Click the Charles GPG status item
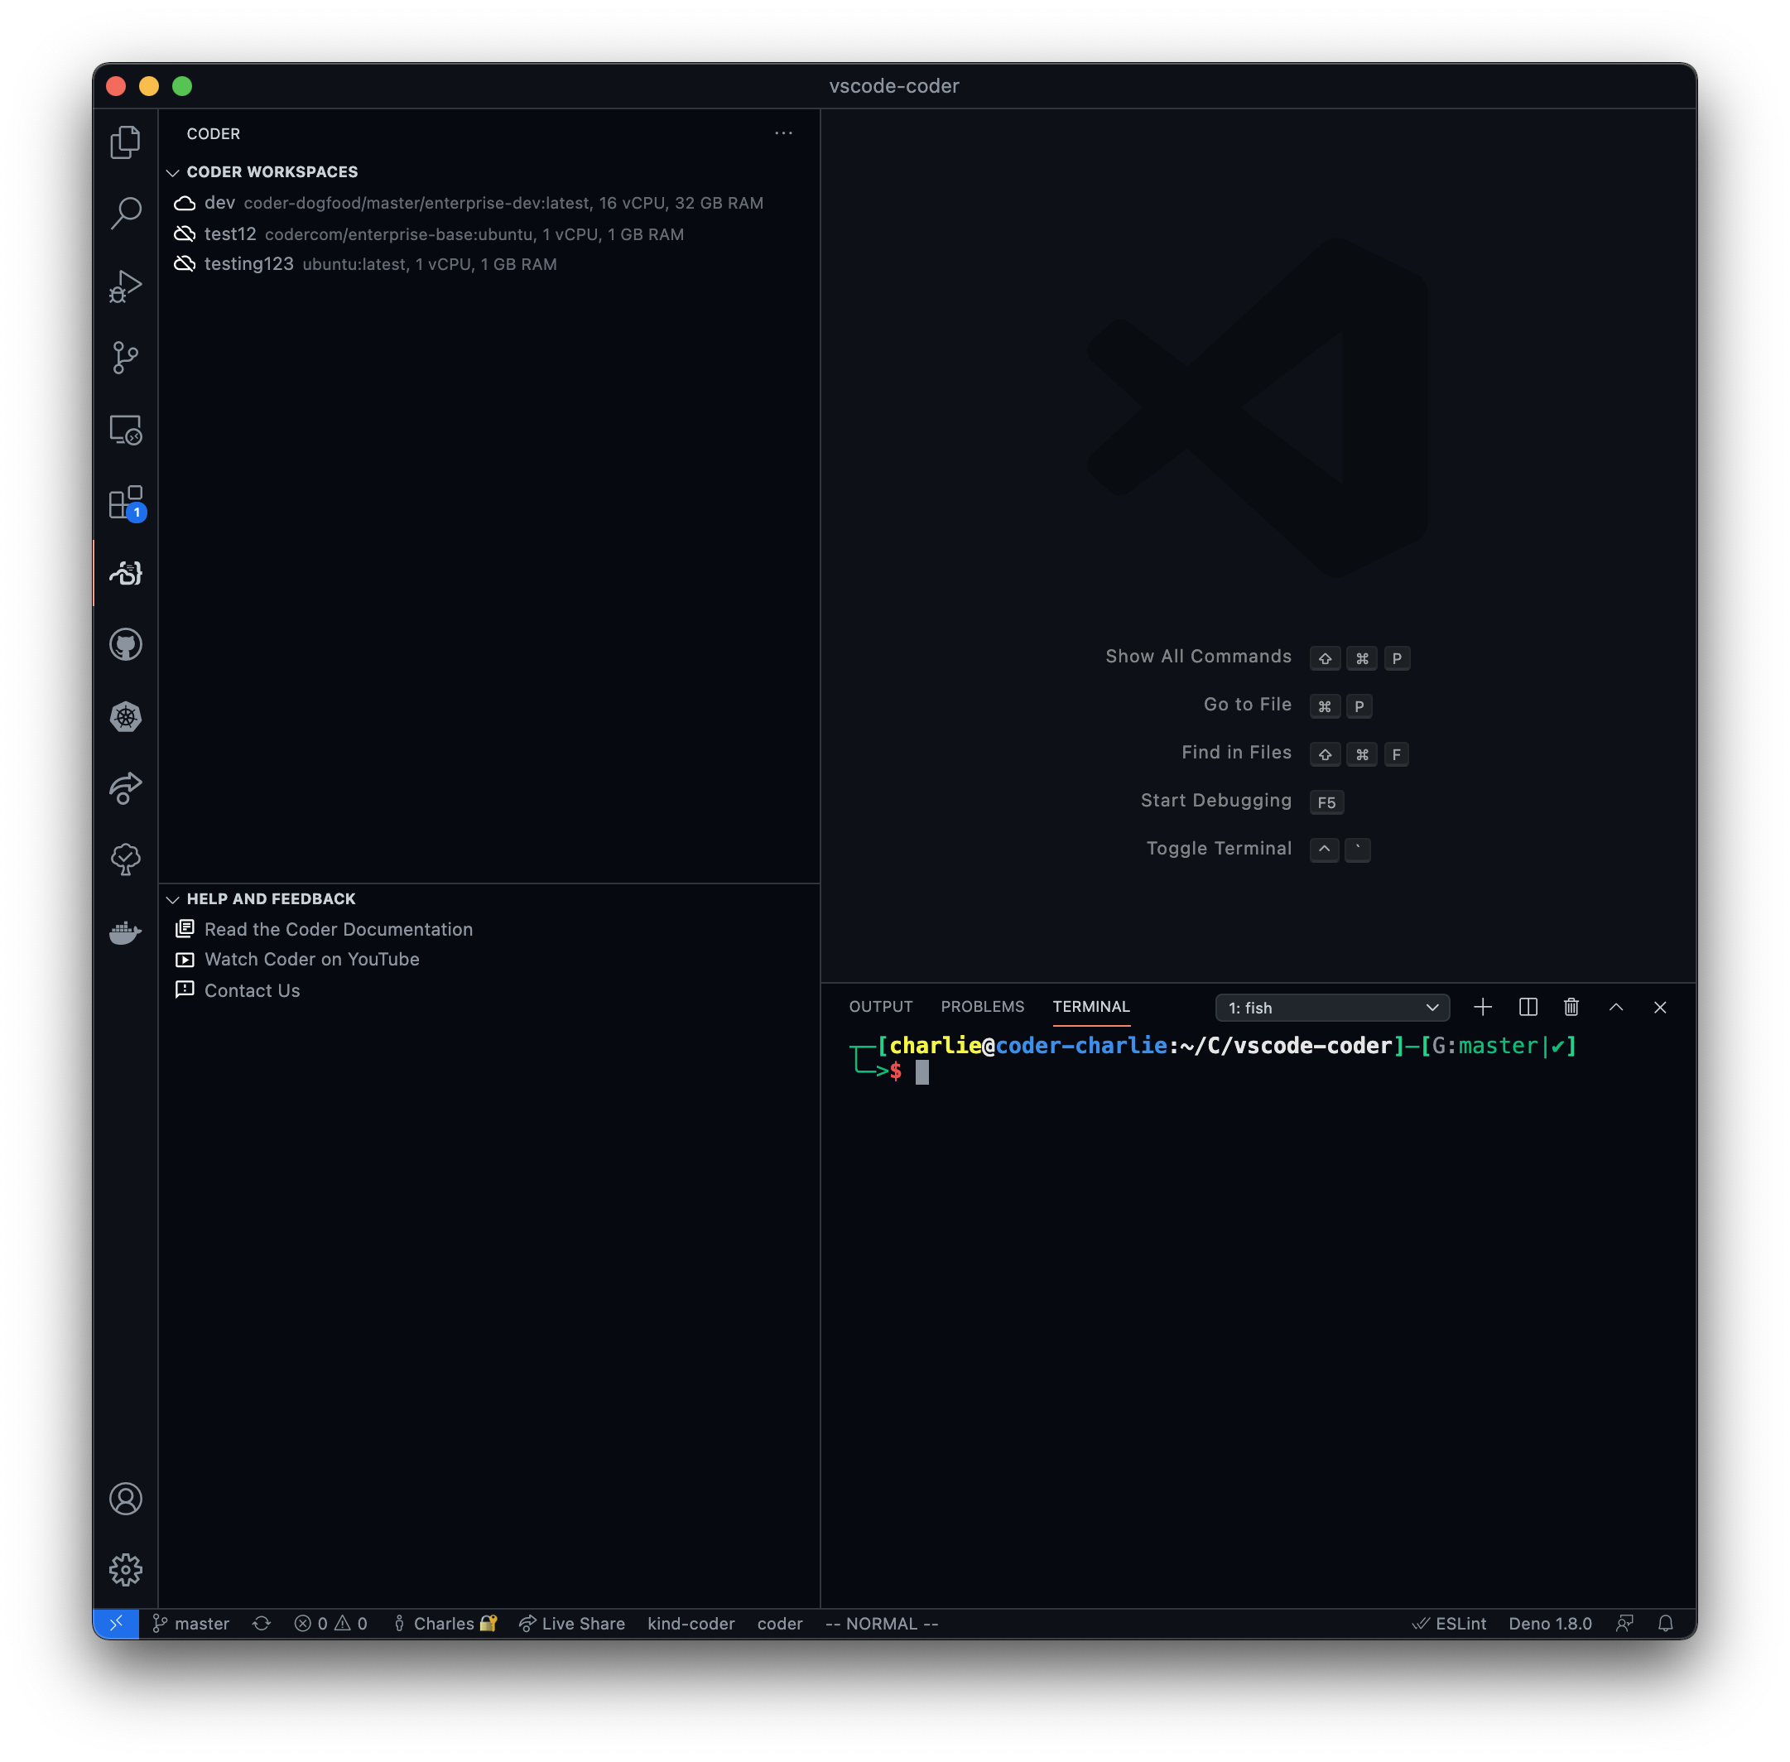The height and width of the screenshot is (1762, 1790). [x=445, y=1623]
